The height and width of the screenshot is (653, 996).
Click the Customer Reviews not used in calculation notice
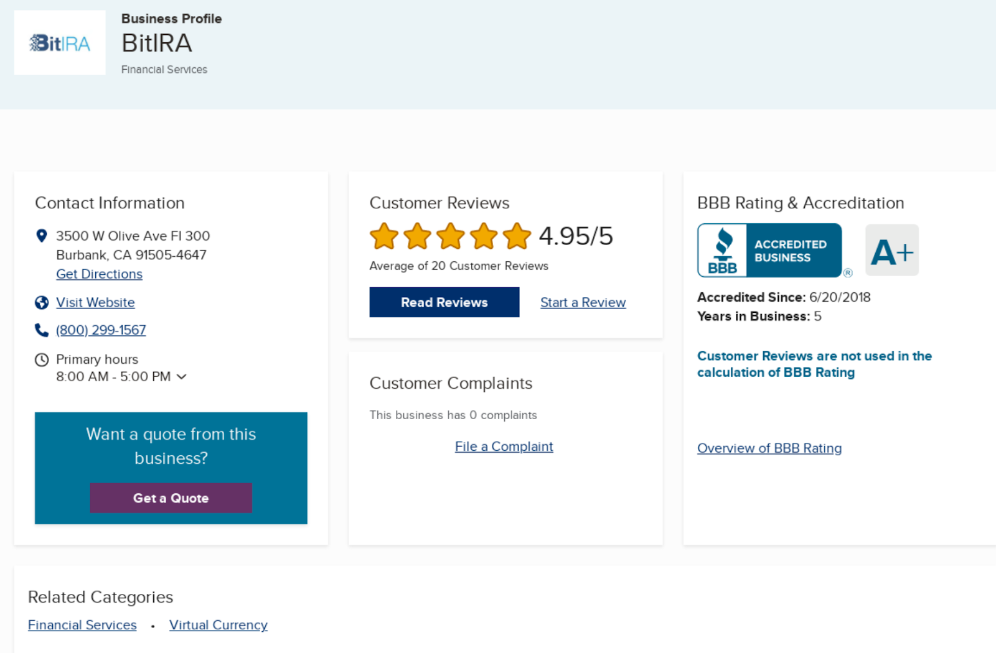[814, 364]
